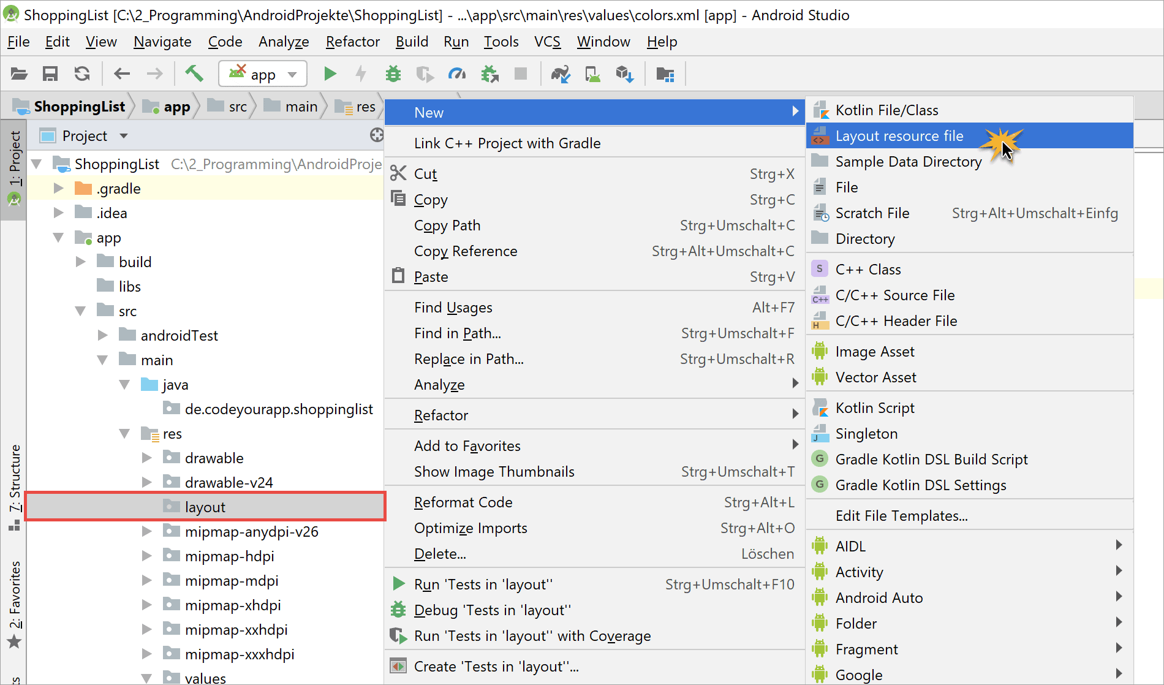Open the Analyze submenu in context menu
The width and height of the screenshot is (1164, 685).
pyautogui.click(x=594, y=385)
